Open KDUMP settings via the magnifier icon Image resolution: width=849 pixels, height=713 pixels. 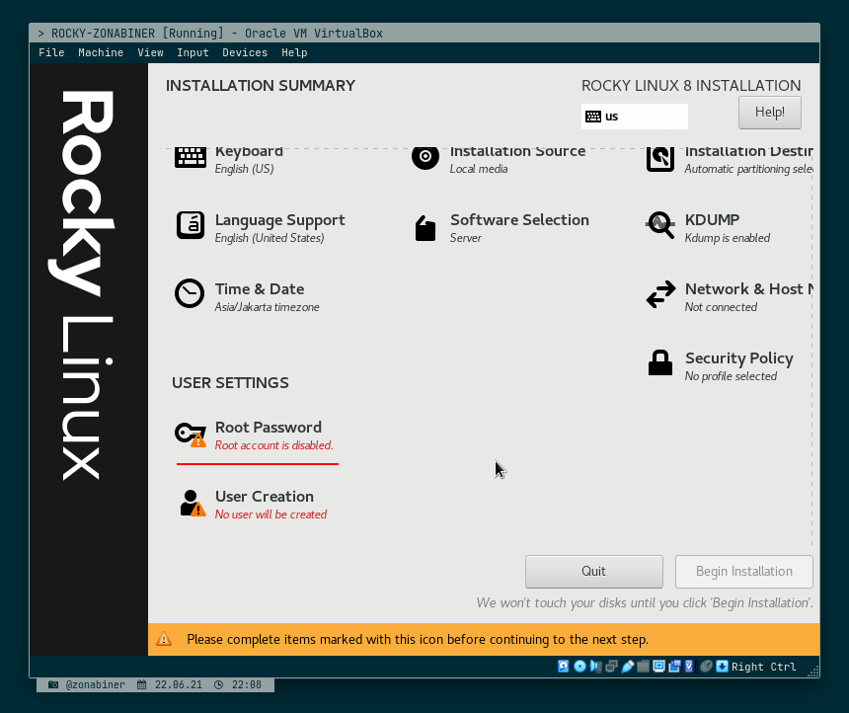659,226
